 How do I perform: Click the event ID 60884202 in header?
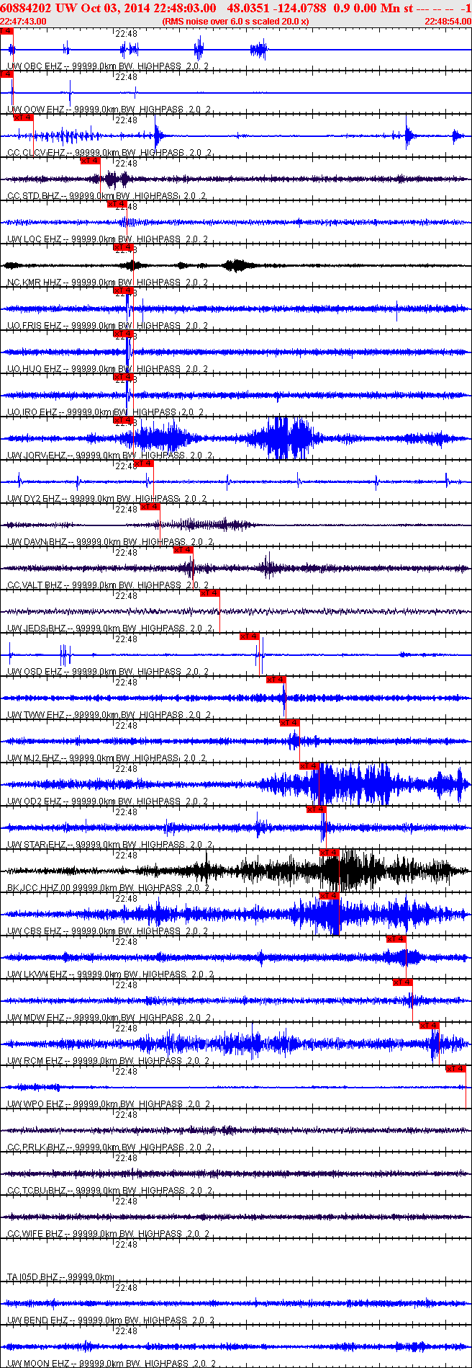pos(25,8)
